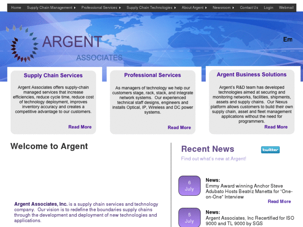Click 'Find out what's new at Argent!'
303x227 pixels.
tap(213, 159)
